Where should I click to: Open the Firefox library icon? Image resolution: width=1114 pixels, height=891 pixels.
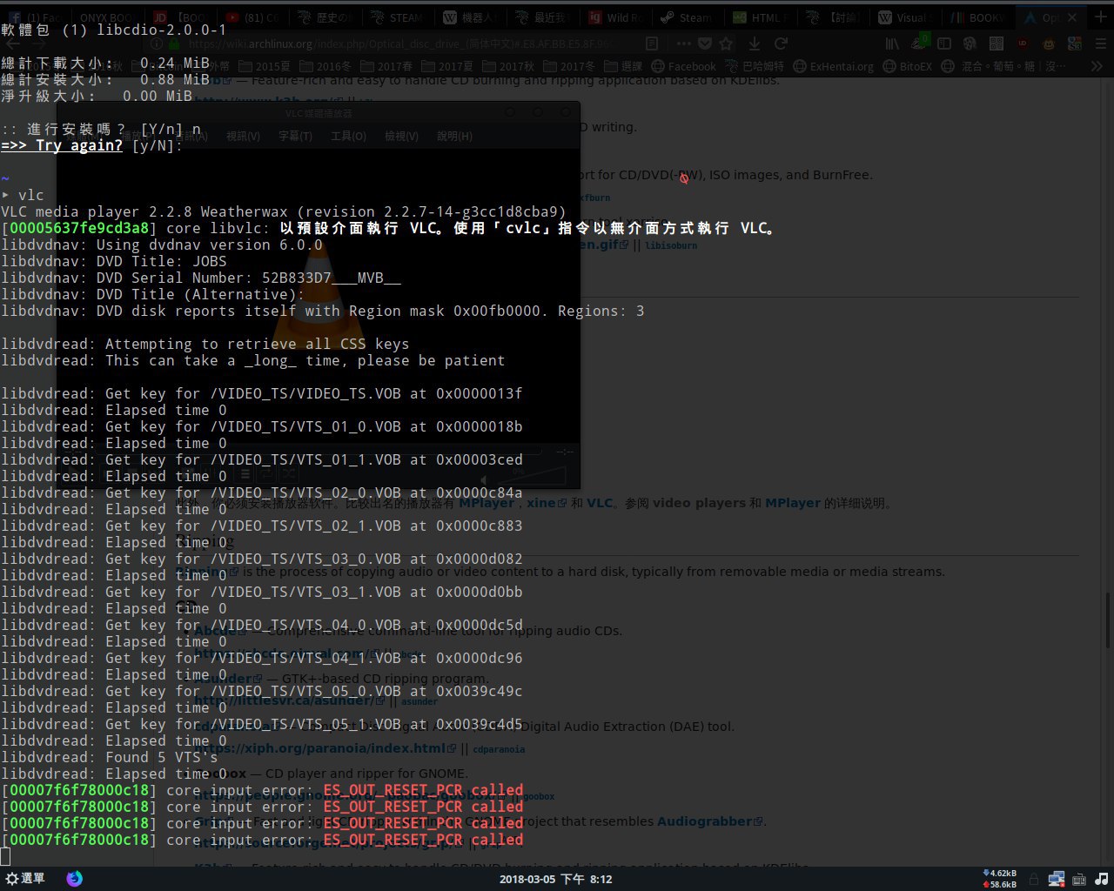[892, 43]
